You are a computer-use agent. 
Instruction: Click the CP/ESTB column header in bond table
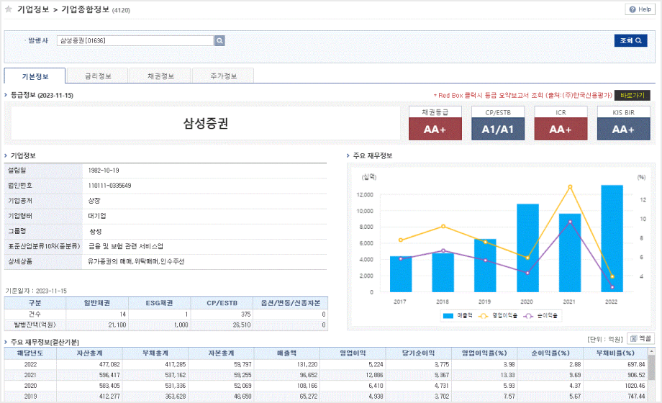(x=222, y=303)
